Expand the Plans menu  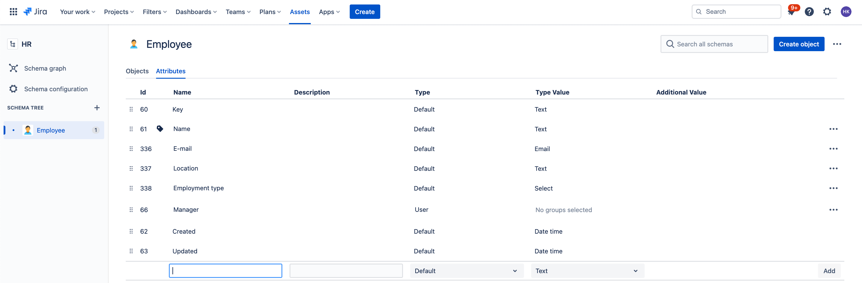[270, 12]
